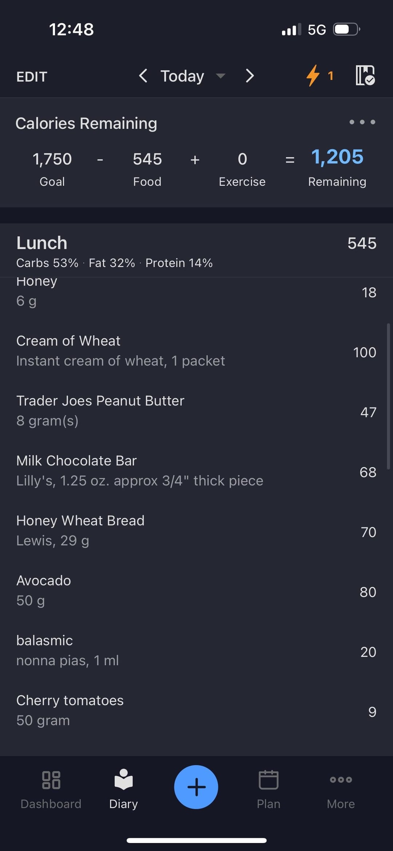
Task: Tap the 1,205 Remaining calories value
Action: (337, 157)
